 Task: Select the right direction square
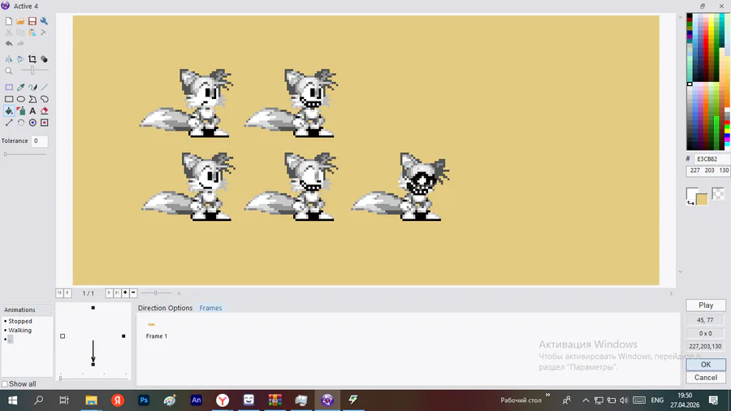[x=123, y=336]
